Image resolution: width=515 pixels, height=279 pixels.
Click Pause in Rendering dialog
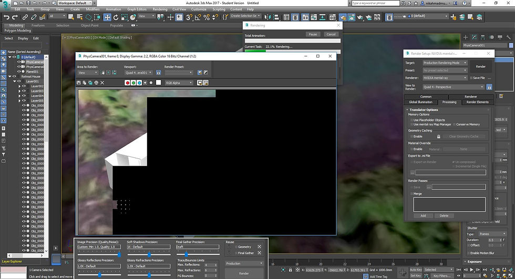tap(313, 34)
